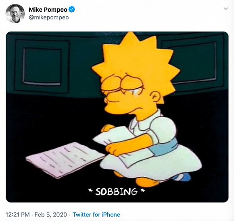Viewport: 234px width, 221px height.
Task: Click the star before SOBBING text
Action: point(90,191)
